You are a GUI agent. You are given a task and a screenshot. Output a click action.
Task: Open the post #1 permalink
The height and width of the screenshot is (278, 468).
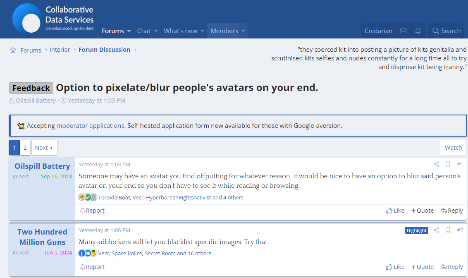point(460,164)
